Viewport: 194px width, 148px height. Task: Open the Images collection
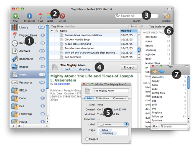click(x=28, y=67)
